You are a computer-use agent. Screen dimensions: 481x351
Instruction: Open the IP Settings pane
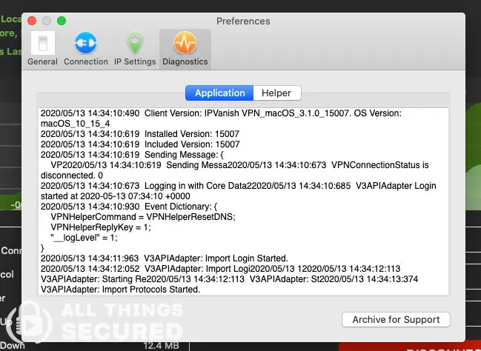click(135, 48)
